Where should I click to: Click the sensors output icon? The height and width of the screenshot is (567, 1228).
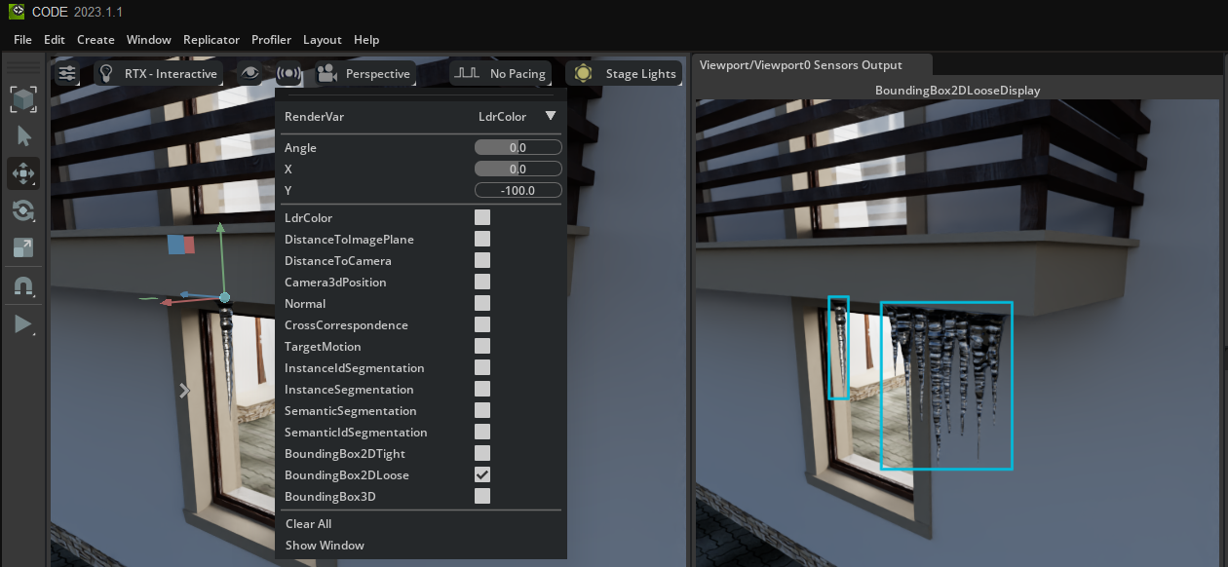point(288,73)
